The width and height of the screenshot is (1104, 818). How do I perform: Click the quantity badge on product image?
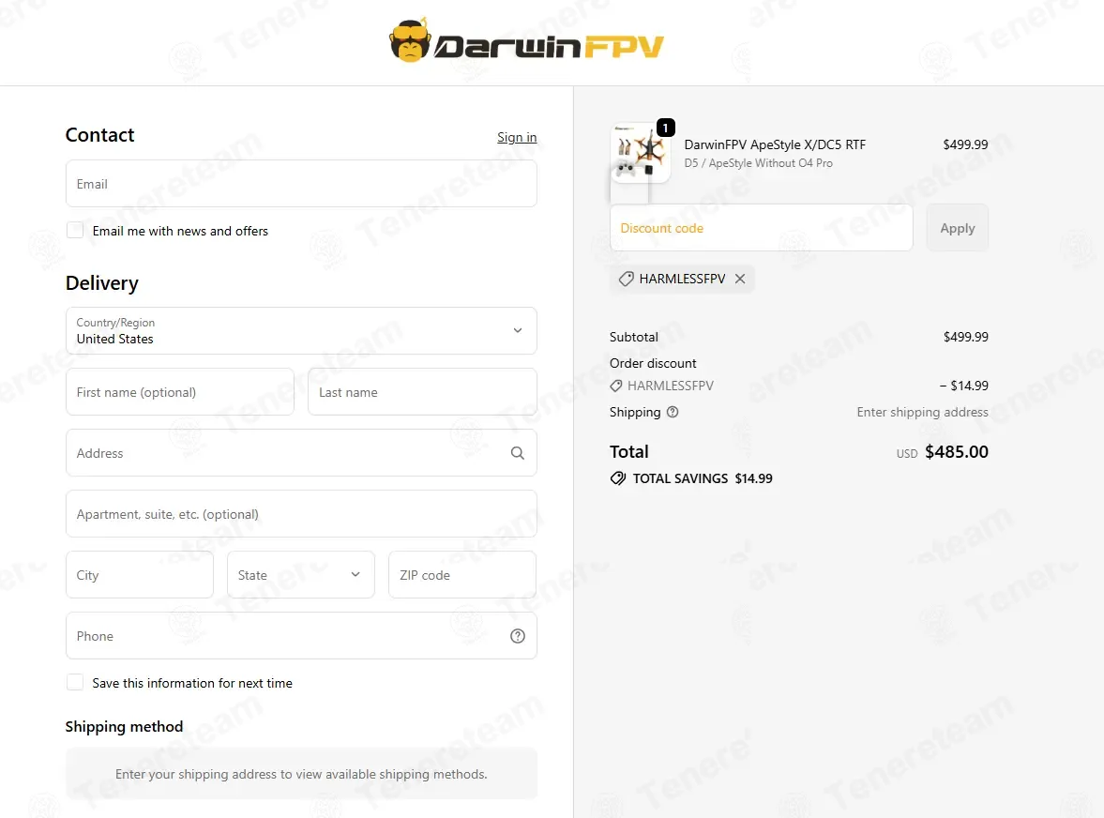click(665, 129)
